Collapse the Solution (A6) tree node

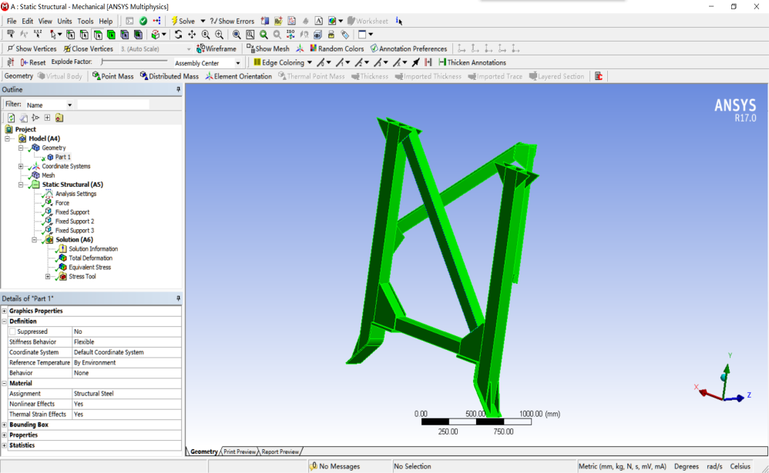tap(35, 240)
